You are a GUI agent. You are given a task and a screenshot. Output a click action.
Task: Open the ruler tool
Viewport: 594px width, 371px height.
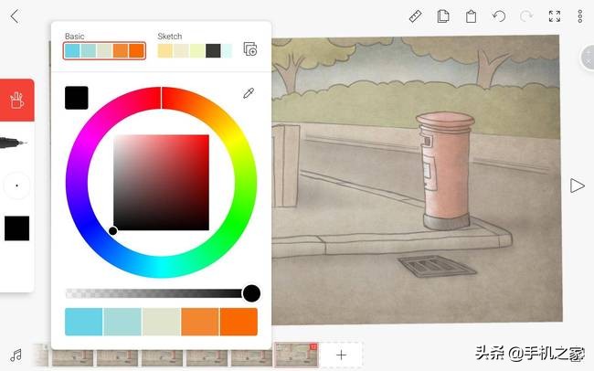pos(415,16)
